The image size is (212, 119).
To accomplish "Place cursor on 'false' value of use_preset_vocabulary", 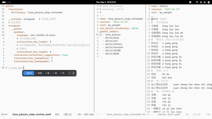I will pos(135,28).
